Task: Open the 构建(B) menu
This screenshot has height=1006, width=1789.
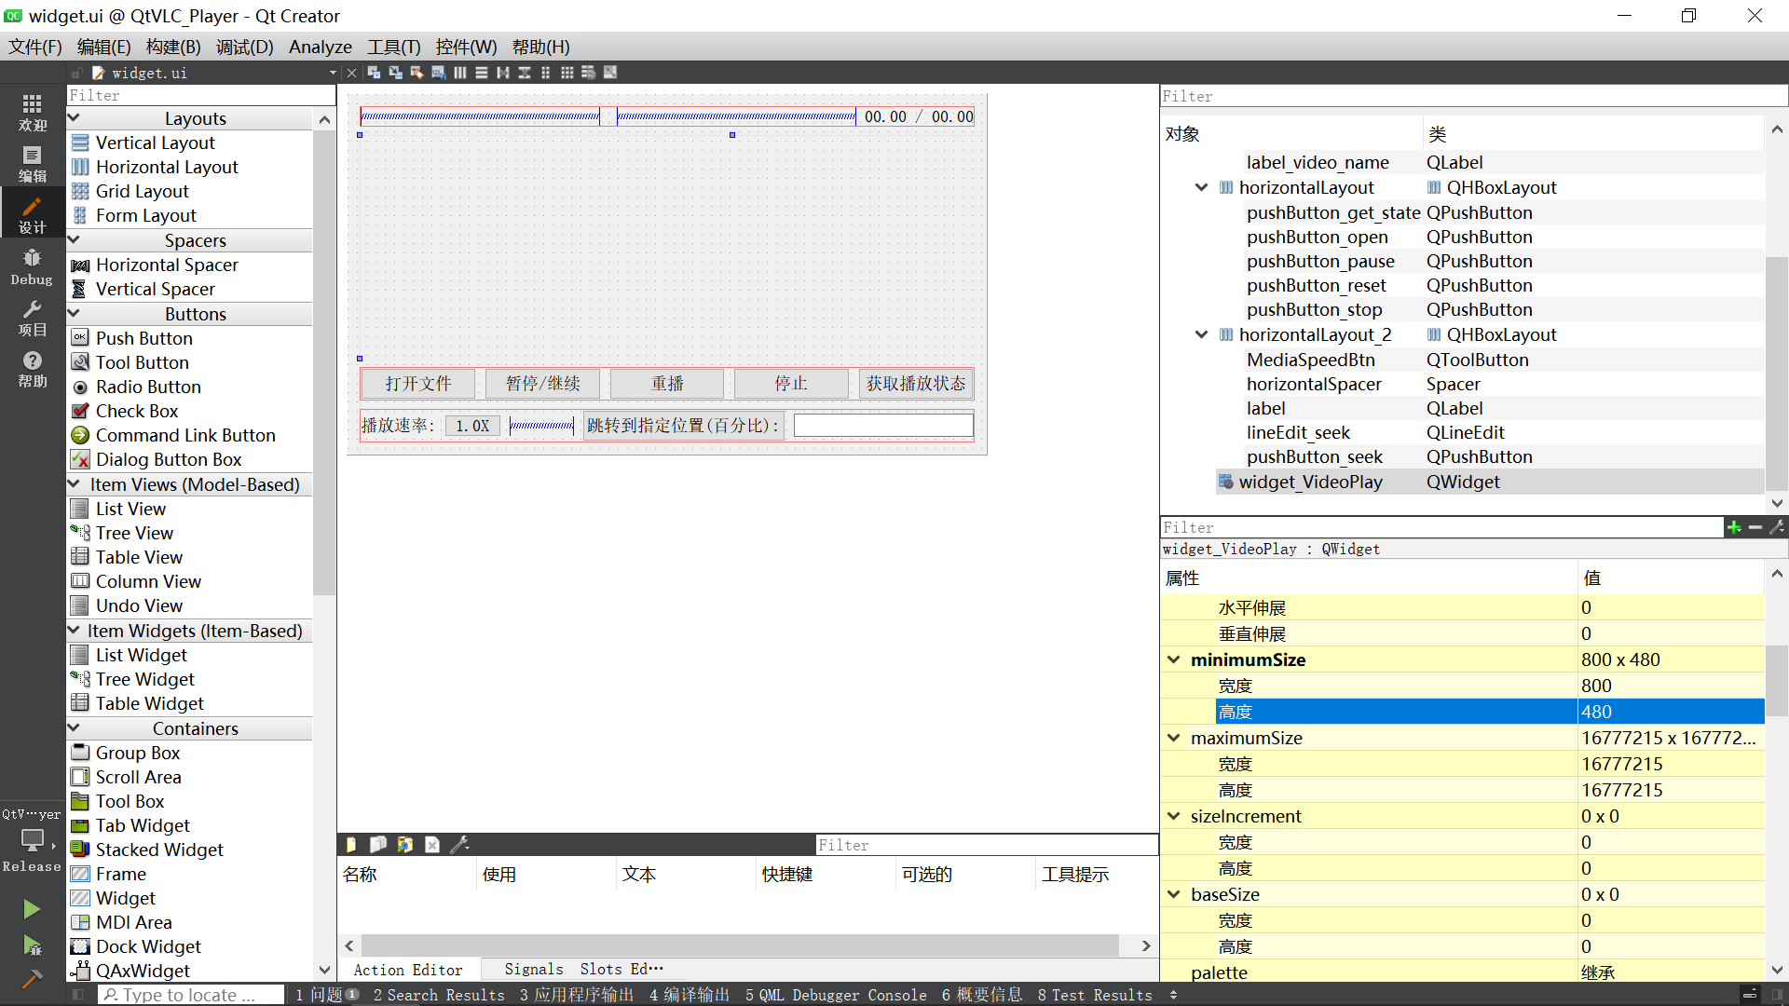Action: point(173,47)
